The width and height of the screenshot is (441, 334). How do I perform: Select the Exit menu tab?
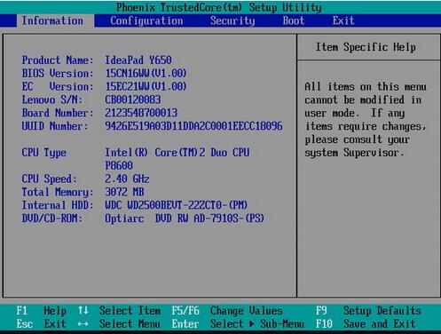point(343,20)
